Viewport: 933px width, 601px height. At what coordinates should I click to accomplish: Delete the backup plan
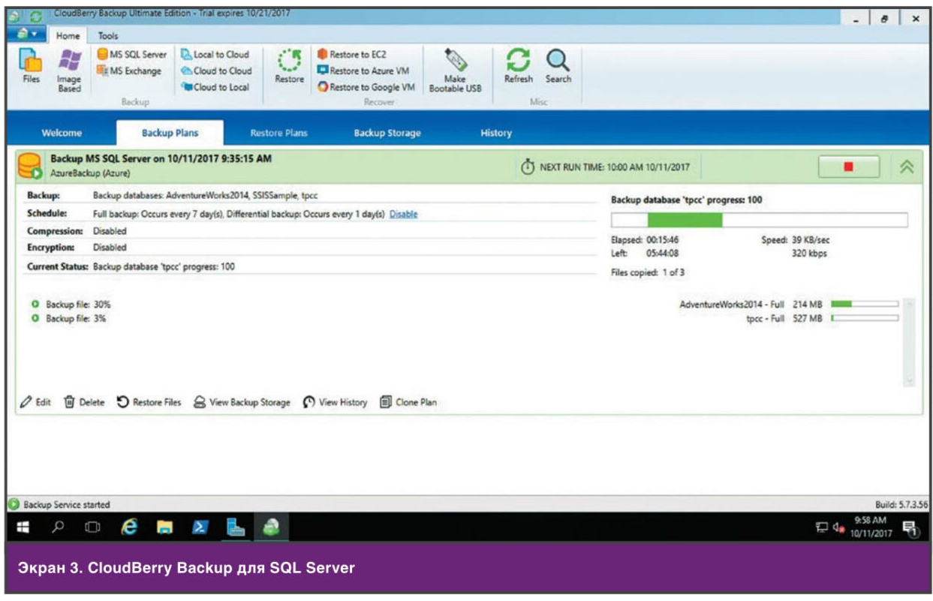click(83, 402)
